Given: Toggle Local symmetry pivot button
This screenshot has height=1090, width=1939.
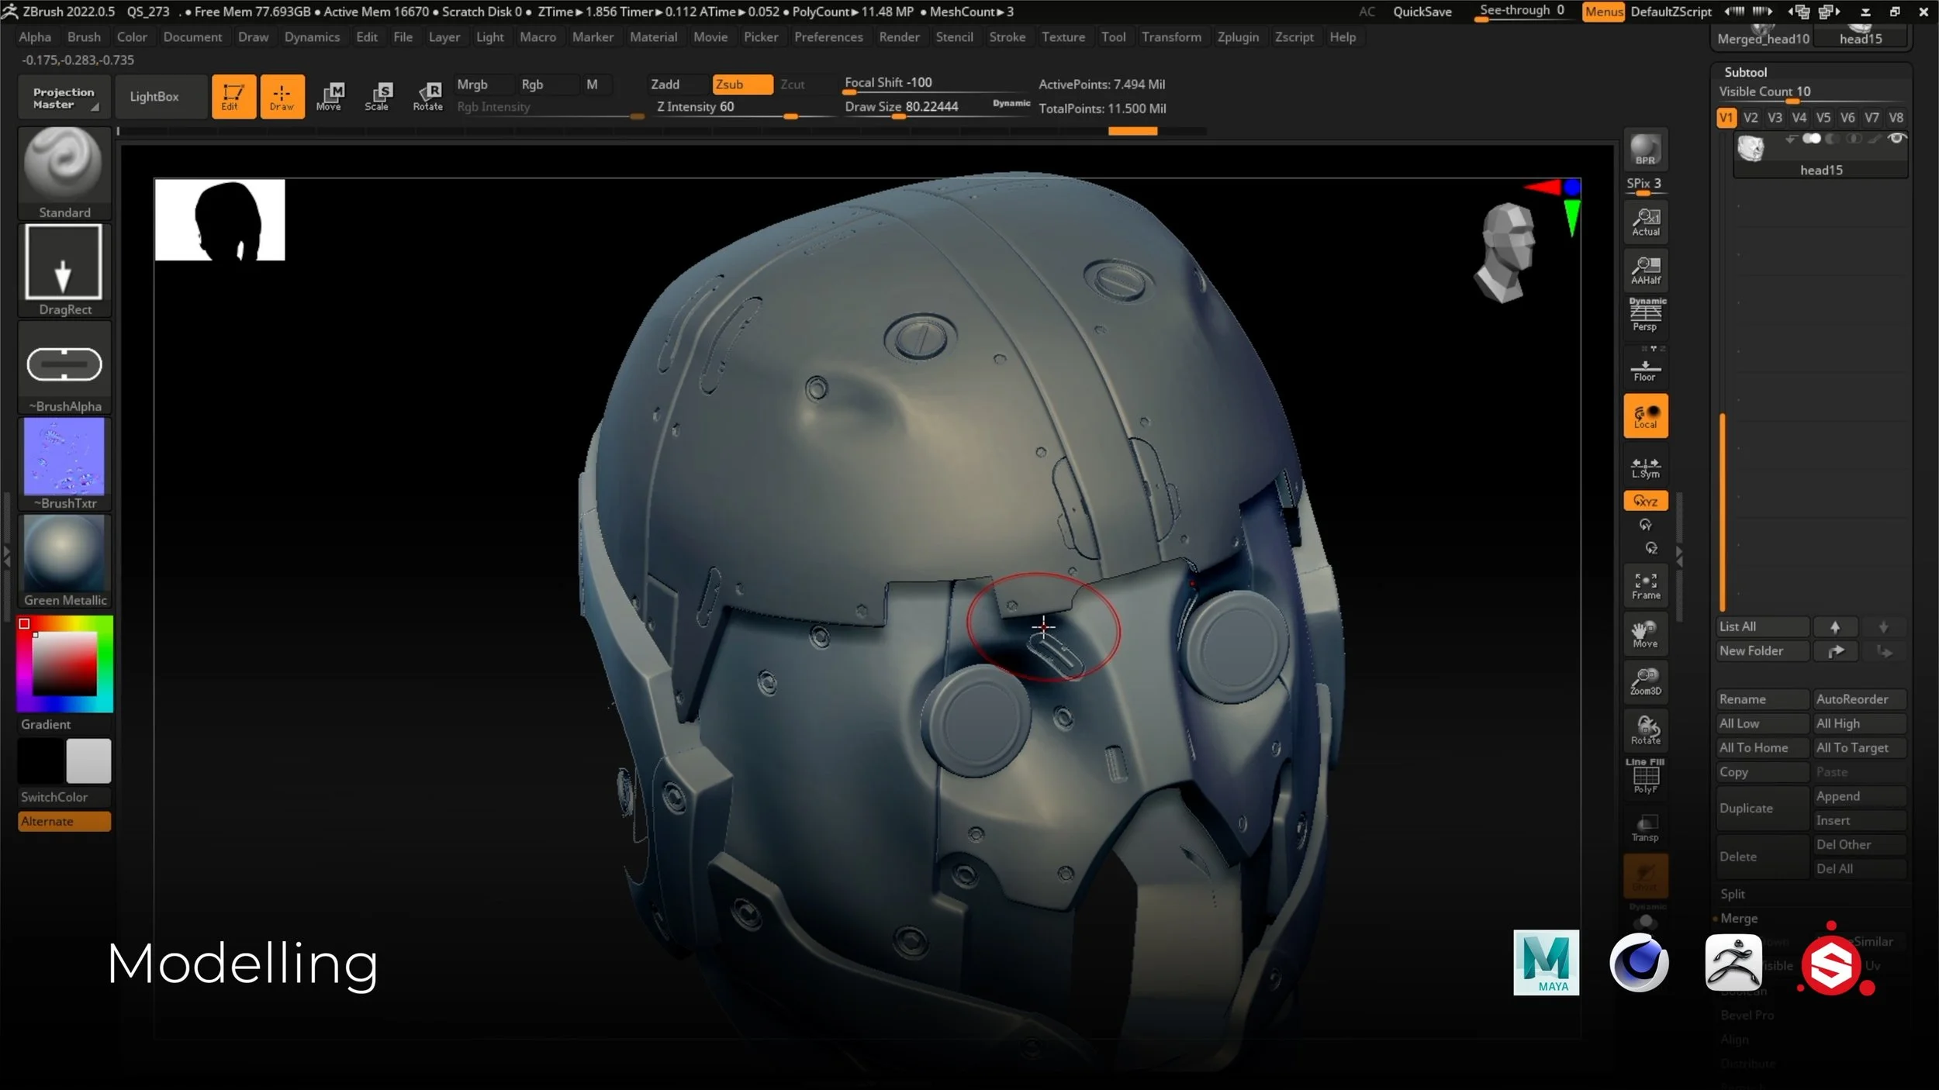Looking at the screenshot, I should coord(1645,416).
